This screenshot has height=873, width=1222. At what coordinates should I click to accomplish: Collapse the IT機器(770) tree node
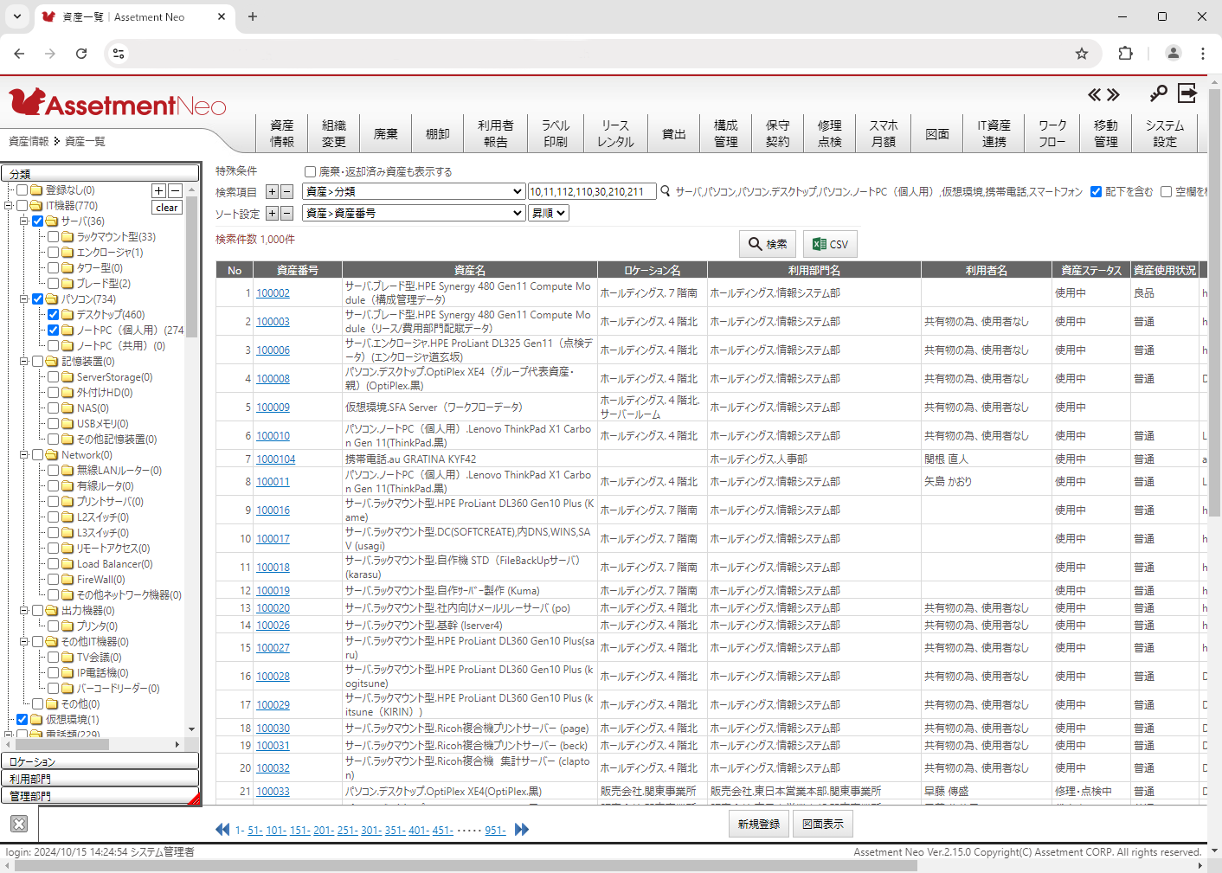[x=9, y=205]
